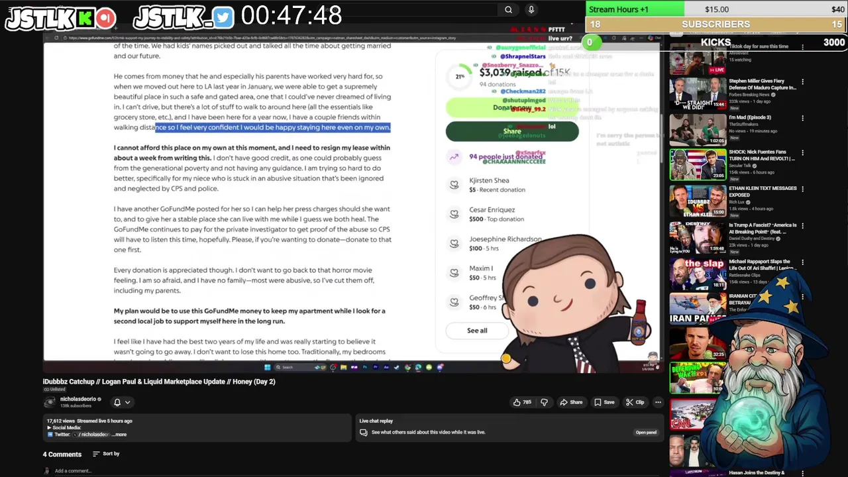
Task: Open 'the slap' Michael Rapaport thumbnail
Action: (698, 273)
